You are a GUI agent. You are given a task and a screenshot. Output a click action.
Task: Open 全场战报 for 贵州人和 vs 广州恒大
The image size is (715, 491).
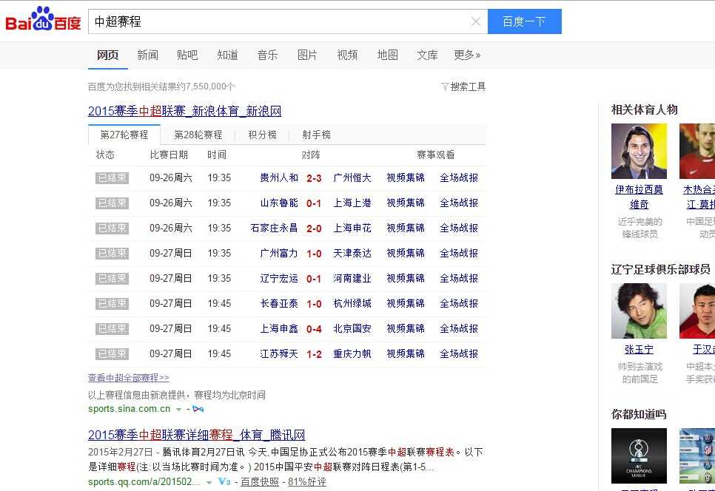pyautogui.click(x=459, y=177)
